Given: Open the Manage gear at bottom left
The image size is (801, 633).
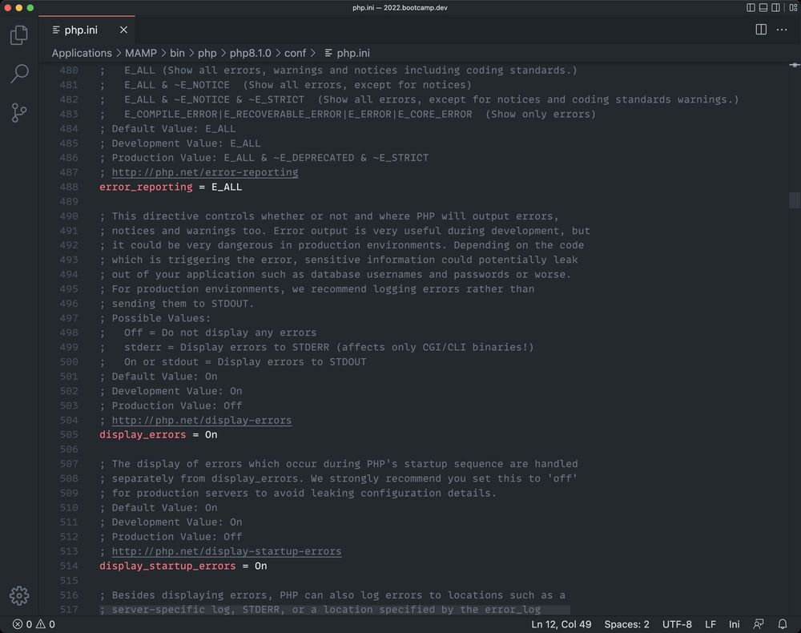Looking at the screenshot, I should [x=19, y=596].
